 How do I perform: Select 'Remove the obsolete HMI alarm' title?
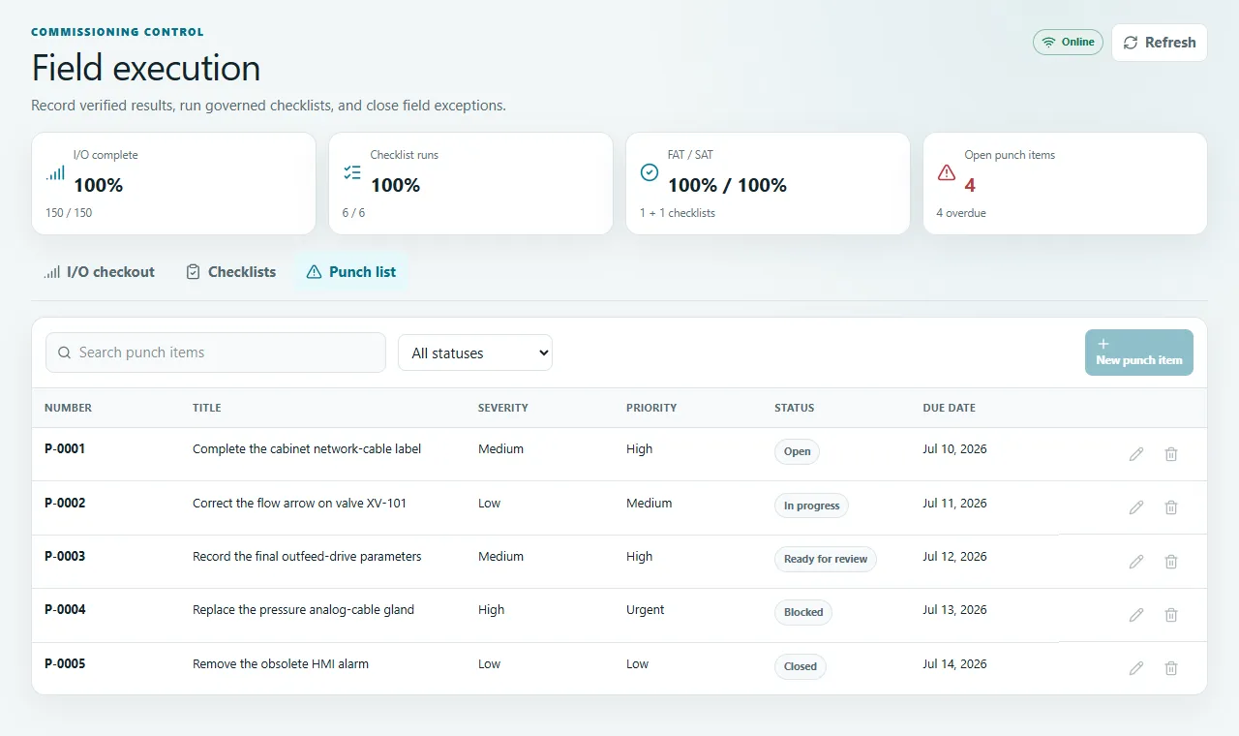[x=281, y=664]
